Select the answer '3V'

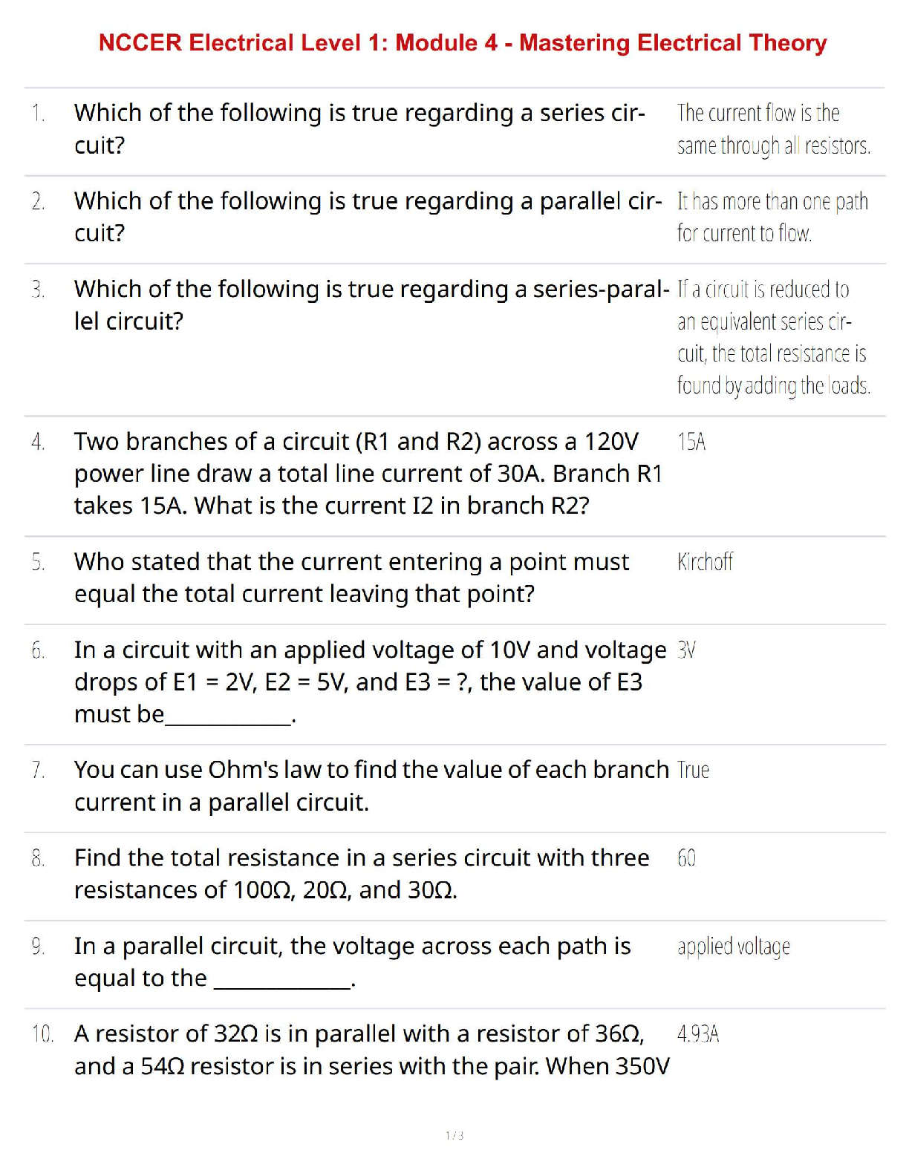(x=686, y=650)
